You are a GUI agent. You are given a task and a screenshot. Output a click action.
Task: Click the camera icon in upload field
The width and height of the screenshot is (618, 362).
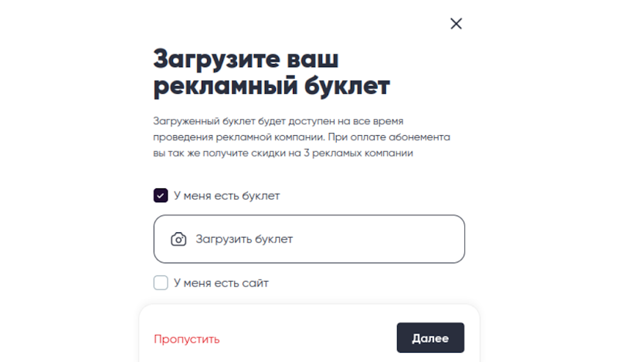[x=178, y=239]
